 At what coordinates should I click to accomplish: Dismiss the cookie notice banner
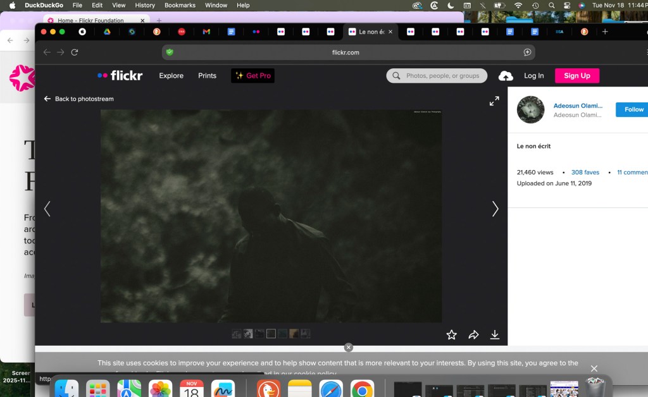tap(594, 369)
